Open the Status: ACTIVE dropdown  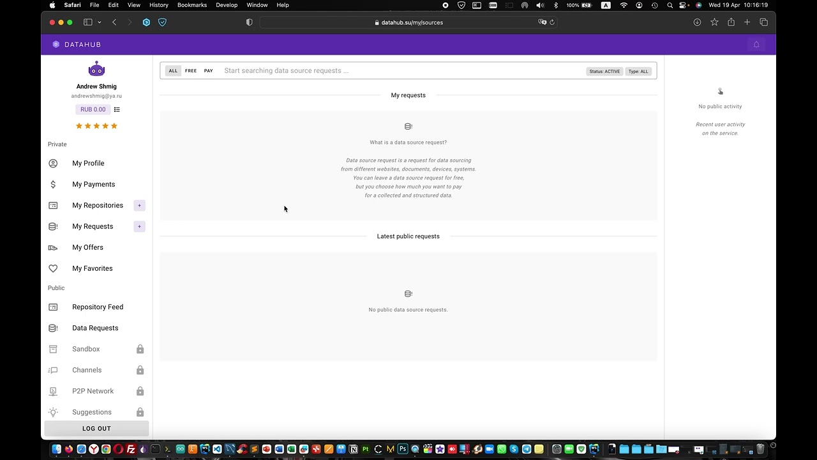click(x=604, y=71)
